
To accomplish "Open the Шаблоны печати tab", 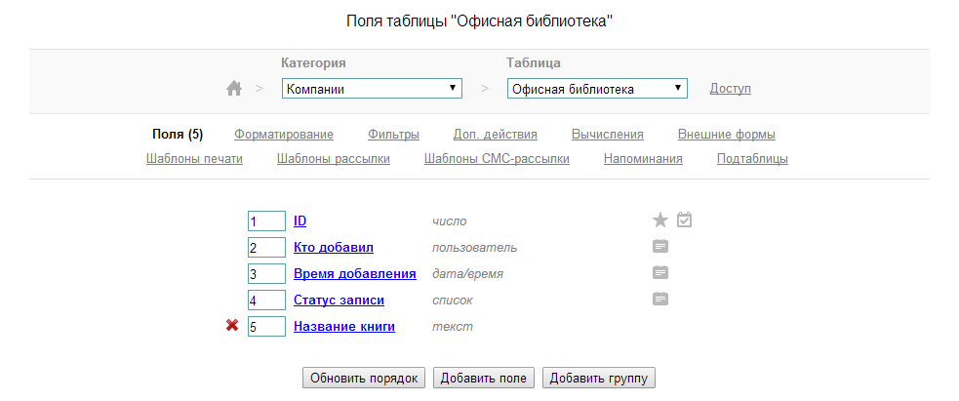I will point(194,159).
